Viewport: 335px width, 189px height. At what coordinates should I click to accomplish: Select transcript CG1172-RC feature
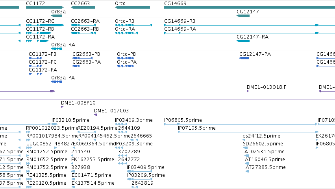pyautogui.click(x=45, y=25)
